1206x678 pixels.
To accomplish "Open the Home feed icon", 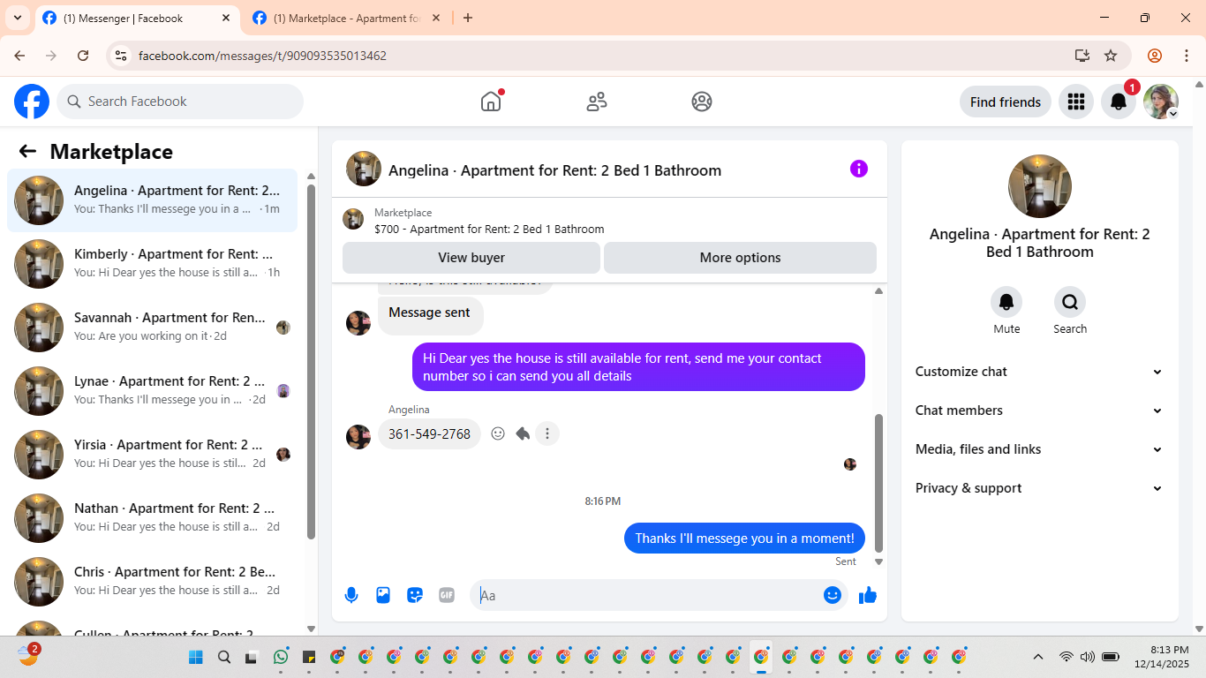I will pos(491,102).
